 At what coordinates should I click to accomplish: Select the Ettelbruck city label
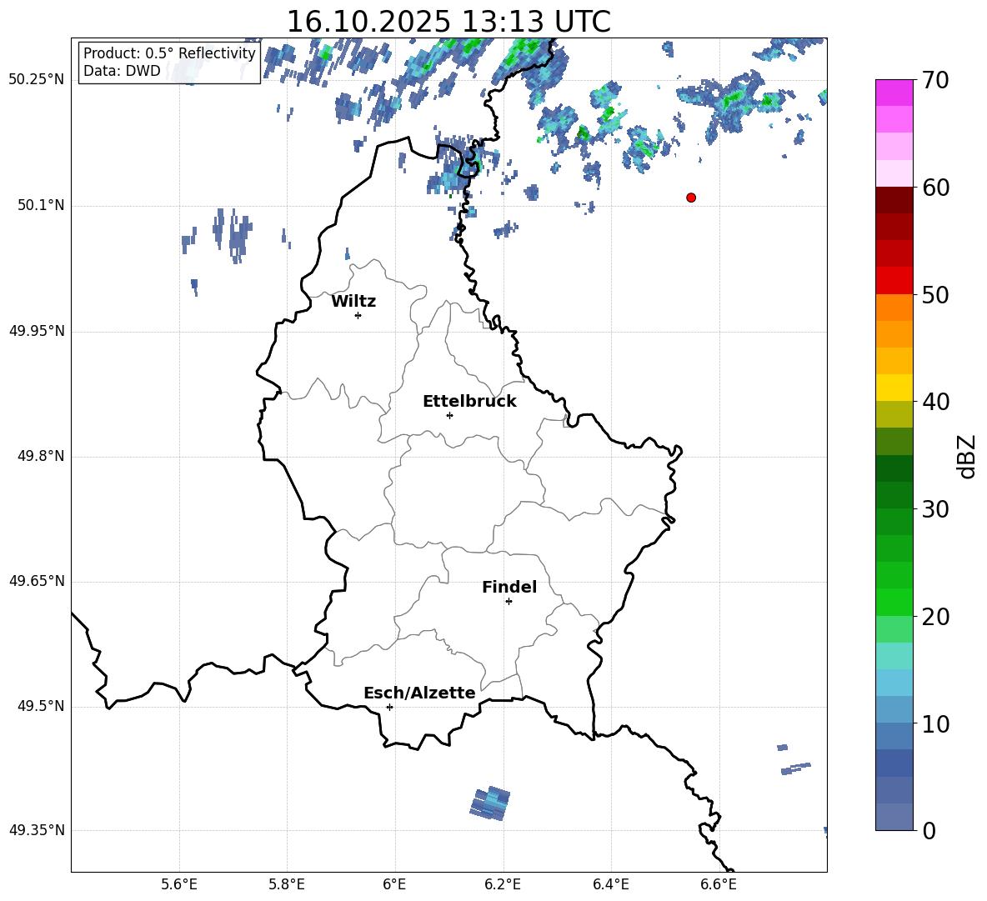[x=469, y=402]
